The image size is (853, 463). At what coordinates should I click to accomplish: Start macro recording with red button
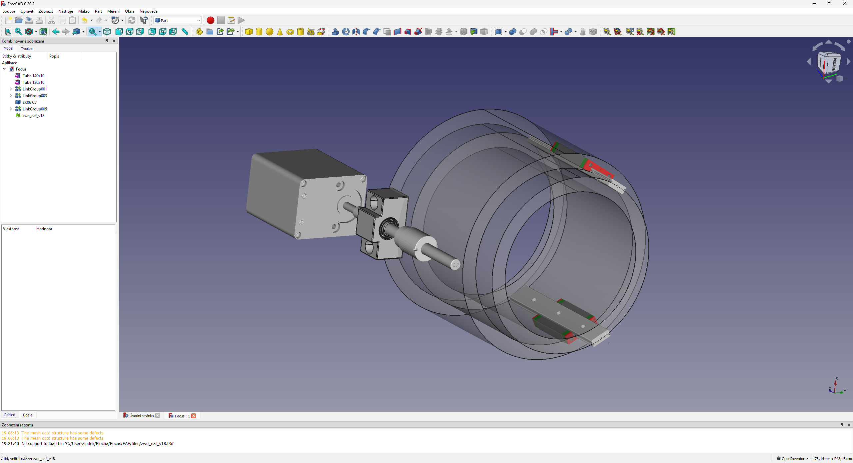click(210, 20)
